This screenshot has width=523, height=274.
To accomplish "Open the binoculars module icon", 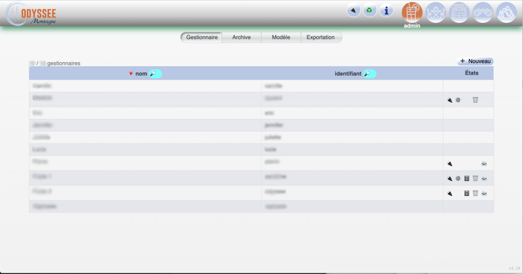I will [483, 12].
